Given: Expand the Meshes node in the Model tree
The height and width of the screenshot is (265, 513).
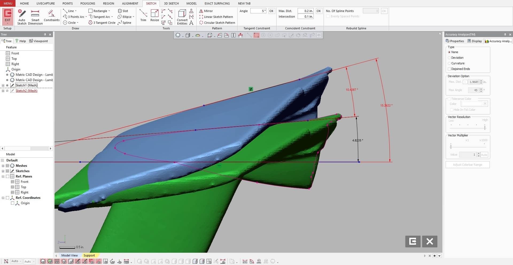Looking at the screenshot, I should click(x=3, y=166).
